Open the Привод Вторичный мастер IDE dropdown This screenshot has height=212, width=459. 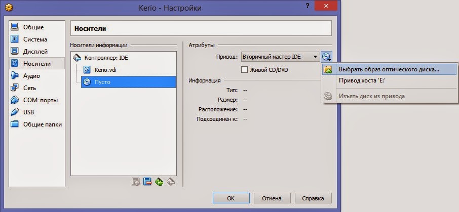click(281, 57)
